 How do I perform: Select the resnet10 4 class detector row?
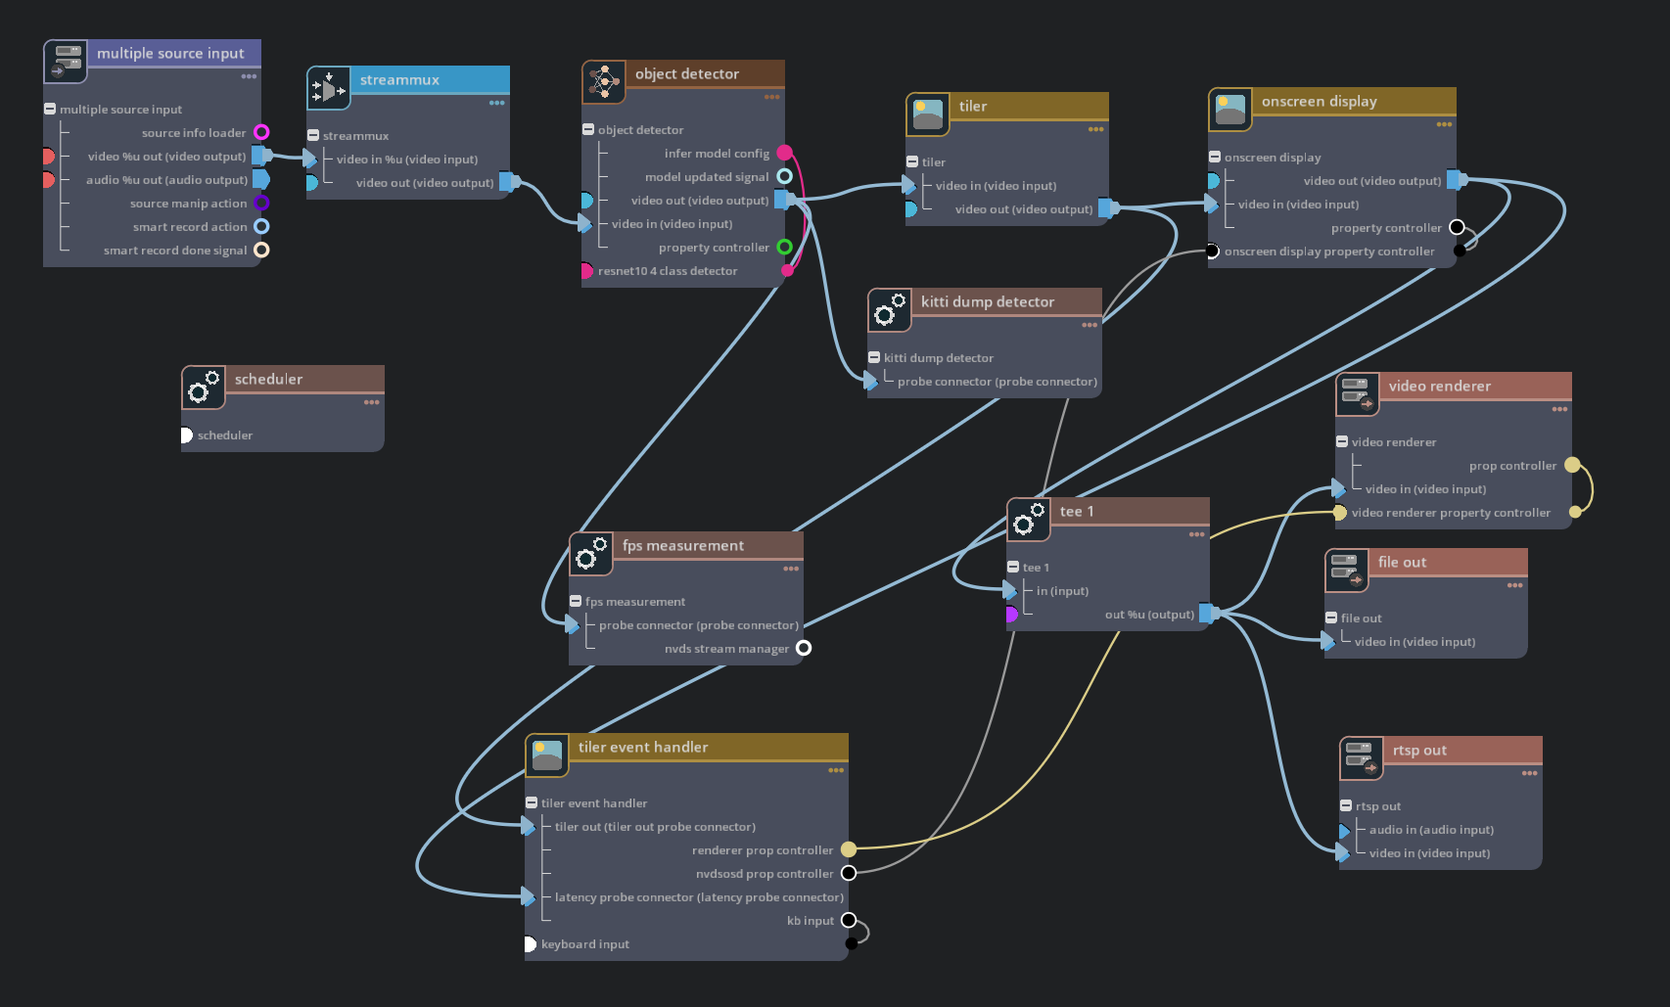pos(685,271)
